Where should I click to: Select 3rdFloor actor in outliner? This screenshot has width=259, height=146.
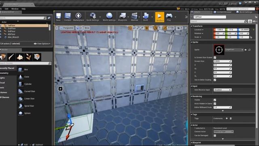point(11,31)
